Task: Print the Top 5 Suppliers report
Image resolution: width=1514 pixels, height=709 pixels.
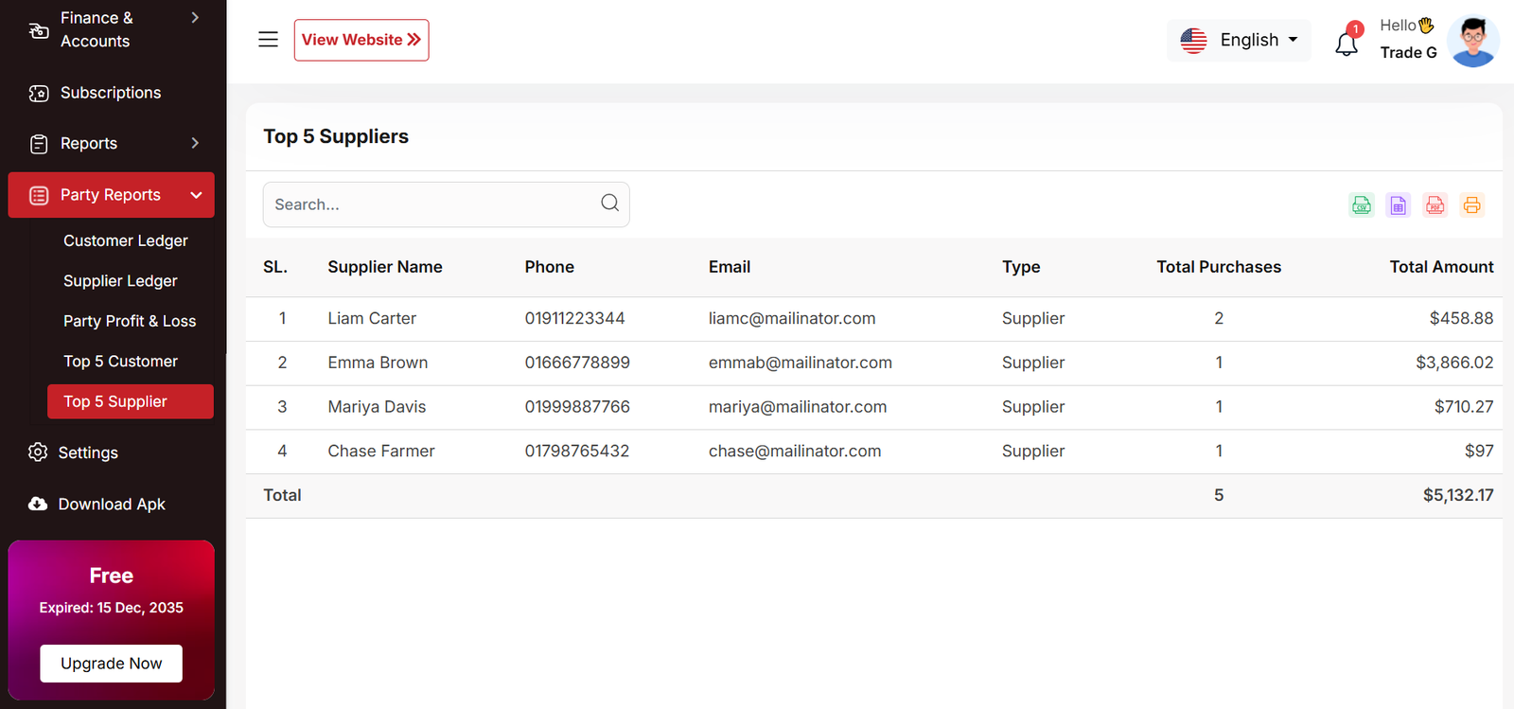Action: point(1471,205)
